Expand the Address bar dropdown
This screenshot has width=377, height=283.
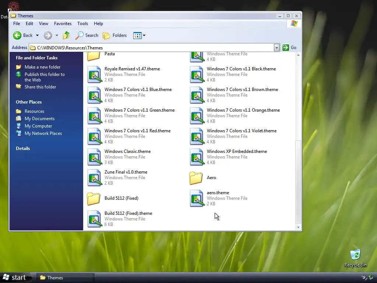pyautogui.click(x=276, y=48)
